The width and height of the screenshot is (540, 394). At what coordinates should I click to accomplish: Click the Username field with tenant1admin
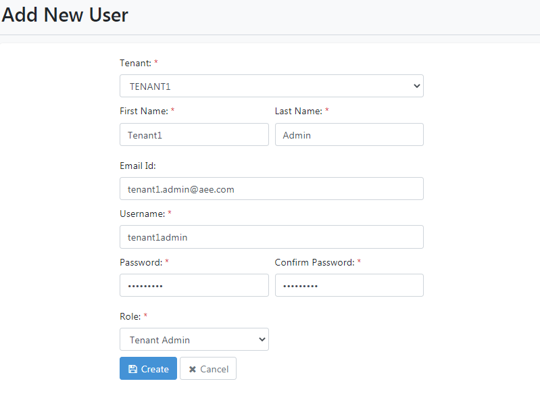272,237
